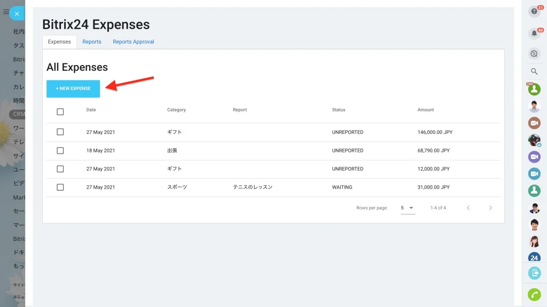Click the テニスのレッスン report cell
The height and width of the screenshot is (307, 547).
point(253,187)
